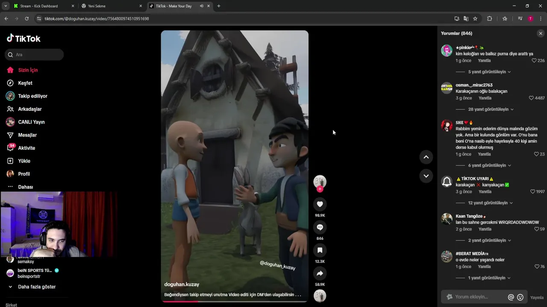
Task: Open doguhan.kuzay profile from video caption
Action: (x=182, y=284)
